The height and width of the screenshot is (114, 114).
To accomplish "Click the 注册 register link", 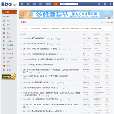I will 99,4.
